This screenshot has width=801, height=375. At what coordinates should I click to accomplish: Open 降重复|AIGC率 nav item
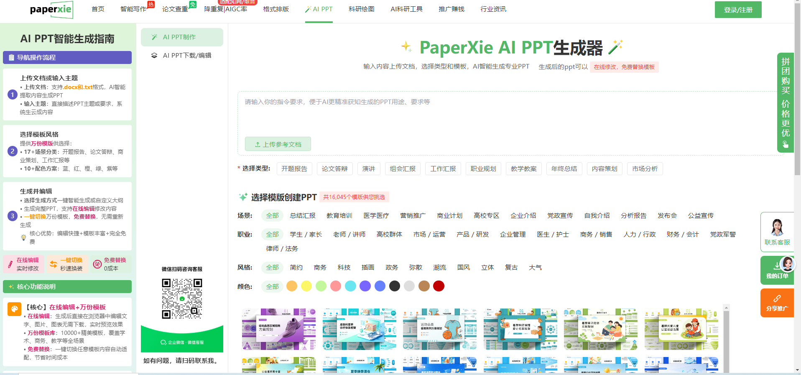click(x=226, y=9)
